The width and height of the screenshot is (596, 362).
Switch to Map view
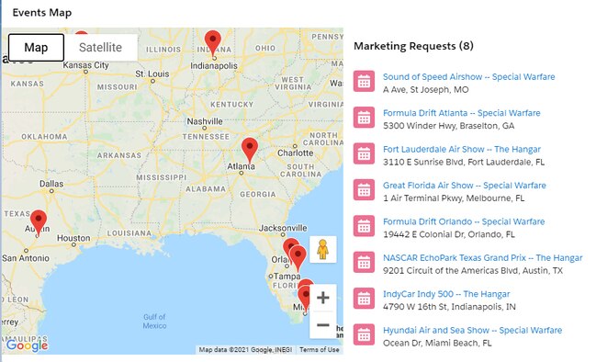click(x=36, y=48)
